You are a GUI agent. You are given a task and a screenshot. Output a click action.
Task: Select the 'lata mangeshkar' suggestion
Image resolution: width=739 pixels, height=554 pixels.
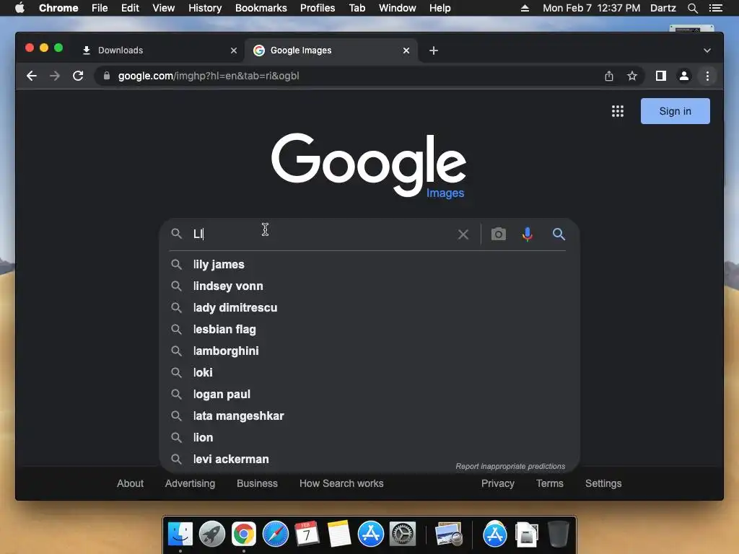click(x=369, y=416)
